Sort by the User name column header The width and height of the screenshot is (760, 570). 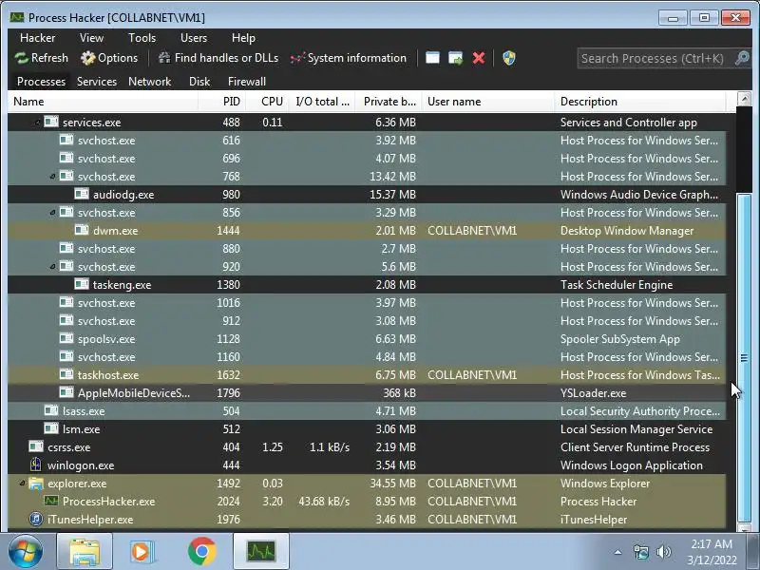[488, 102]
